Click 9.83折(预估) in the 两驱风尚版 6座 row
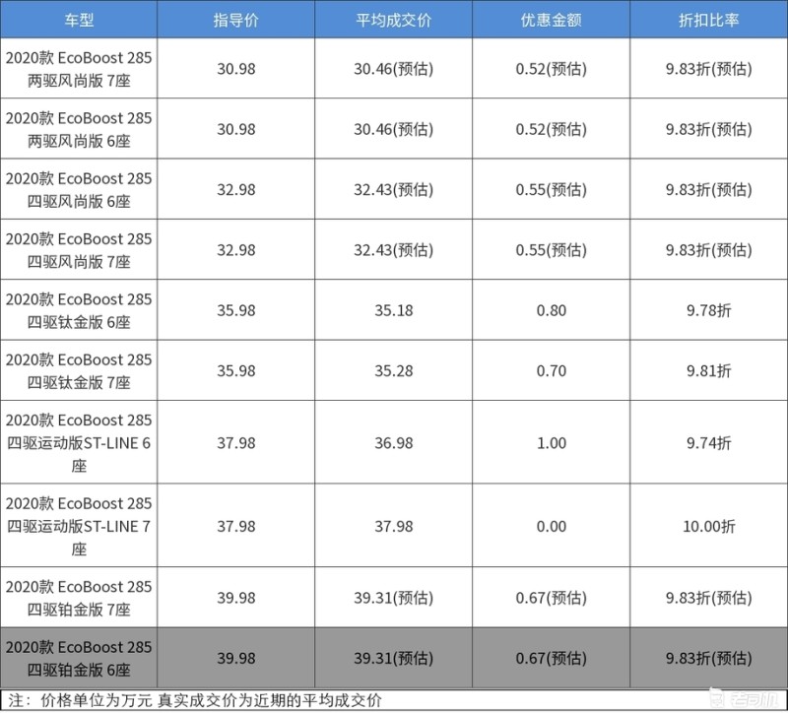This screenshot has width=788, height=713. tap(709, 129)
